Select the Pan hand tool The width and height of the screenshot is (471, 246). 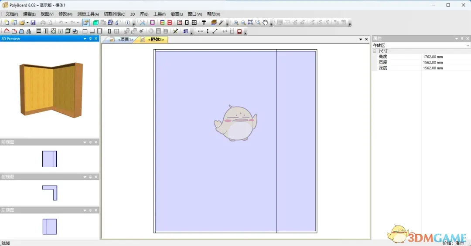point(265,23)
